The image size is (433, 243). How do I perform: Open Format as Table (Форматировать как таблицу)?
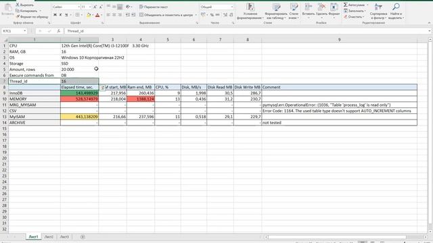click(276, 11)
